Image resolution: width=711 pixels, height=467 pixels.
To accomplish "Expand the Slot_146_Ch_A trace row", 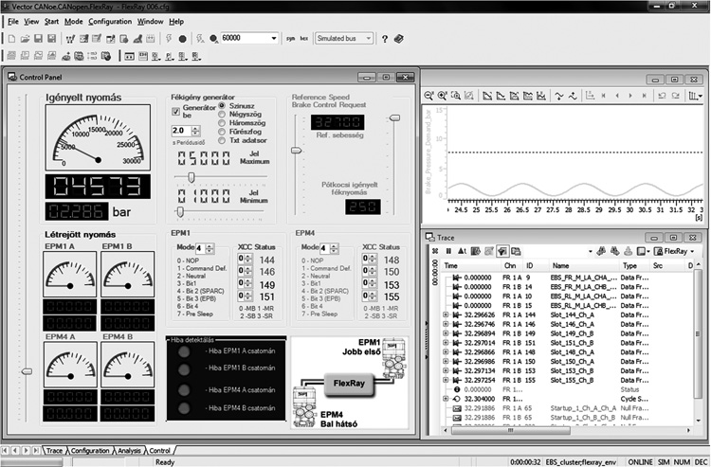I will [446, 324].
